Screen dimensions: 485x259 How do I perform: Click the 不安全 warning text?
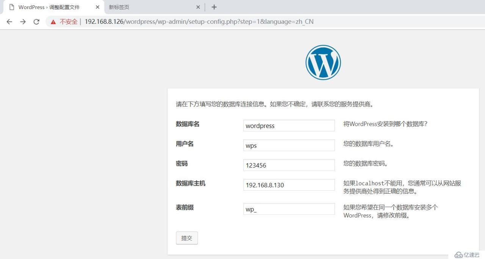tap(67, 22)
